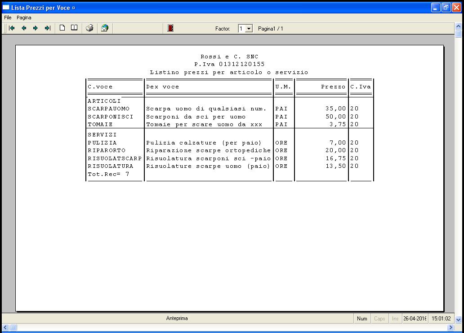The image size is (464, 333).
Task: Click 'Risuolature scarpe uomo (paio)' description
Action: coord(208,166)
